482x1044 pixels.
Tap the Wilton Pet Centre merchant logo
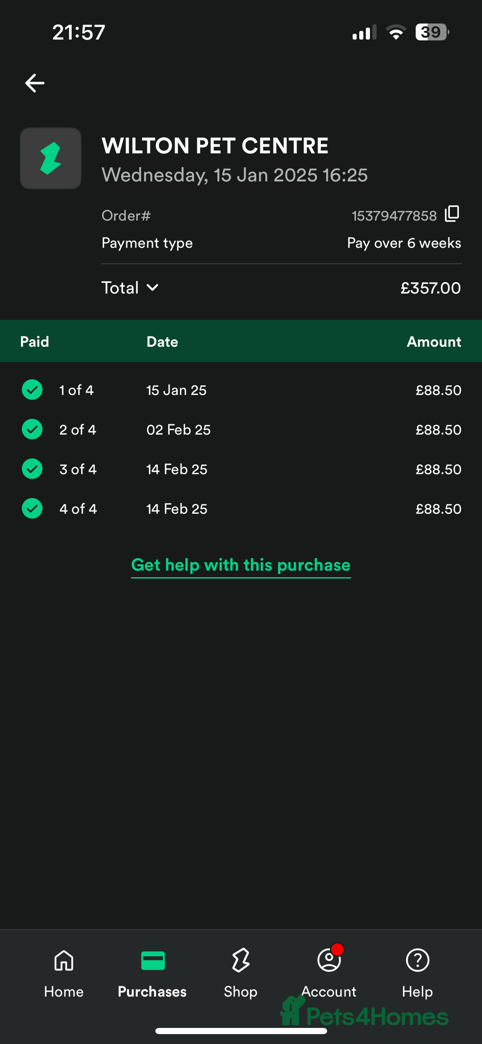tap(50, 158)
